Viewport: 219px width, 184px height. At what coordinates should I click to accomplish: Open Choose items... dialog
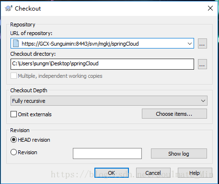(x=174, y=114)
